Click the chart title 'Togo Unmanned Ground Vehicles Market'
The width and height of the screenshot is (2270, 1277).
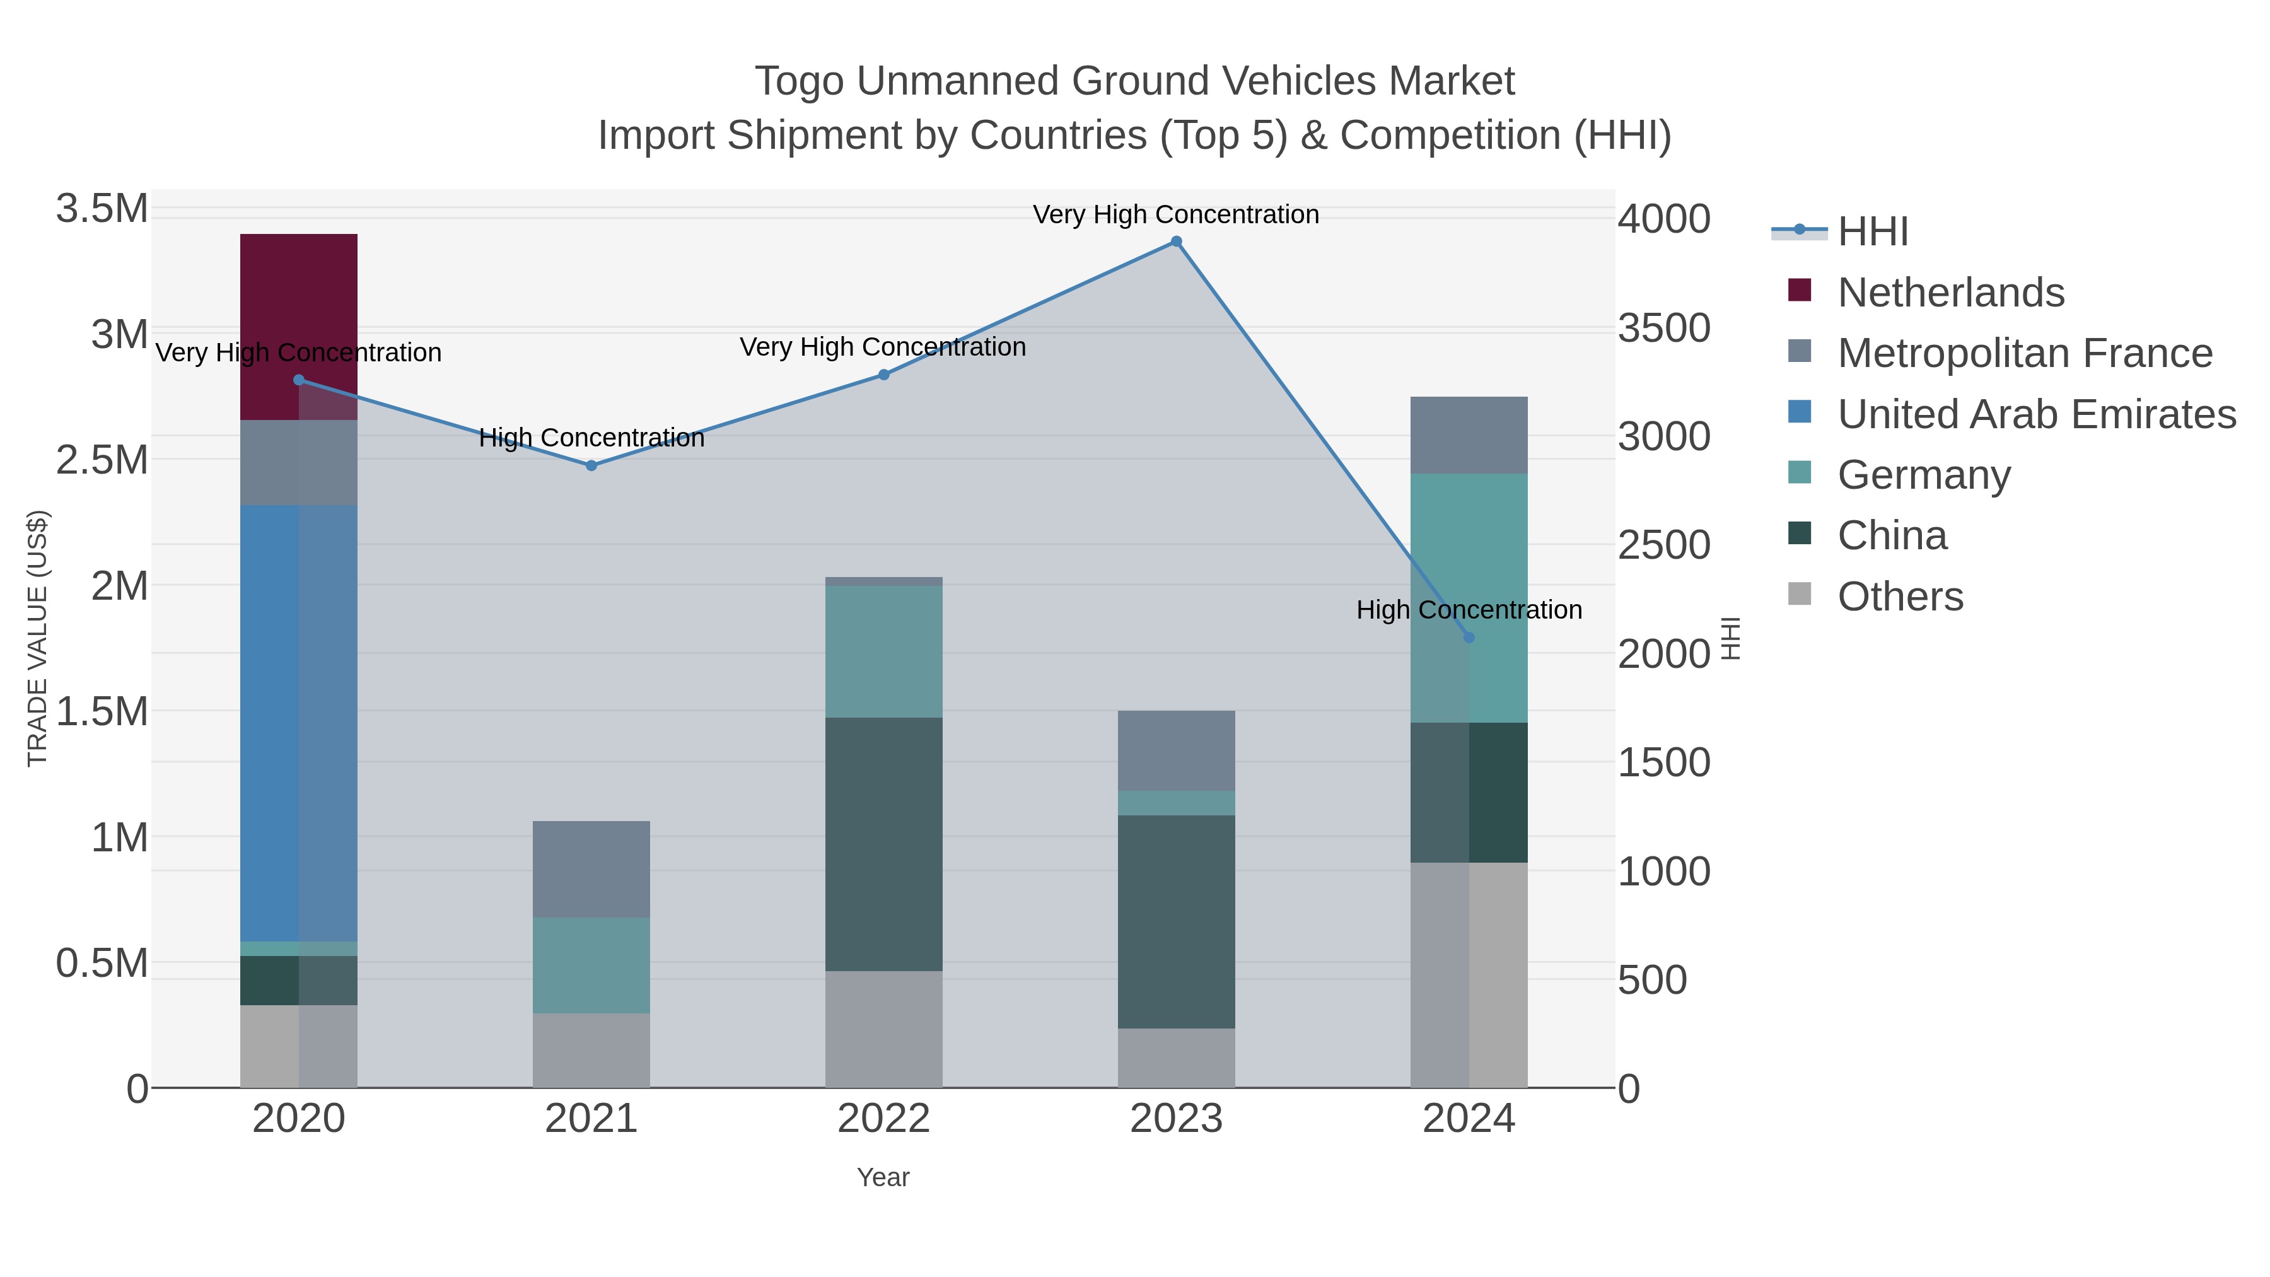click(x=1135, y=81)
